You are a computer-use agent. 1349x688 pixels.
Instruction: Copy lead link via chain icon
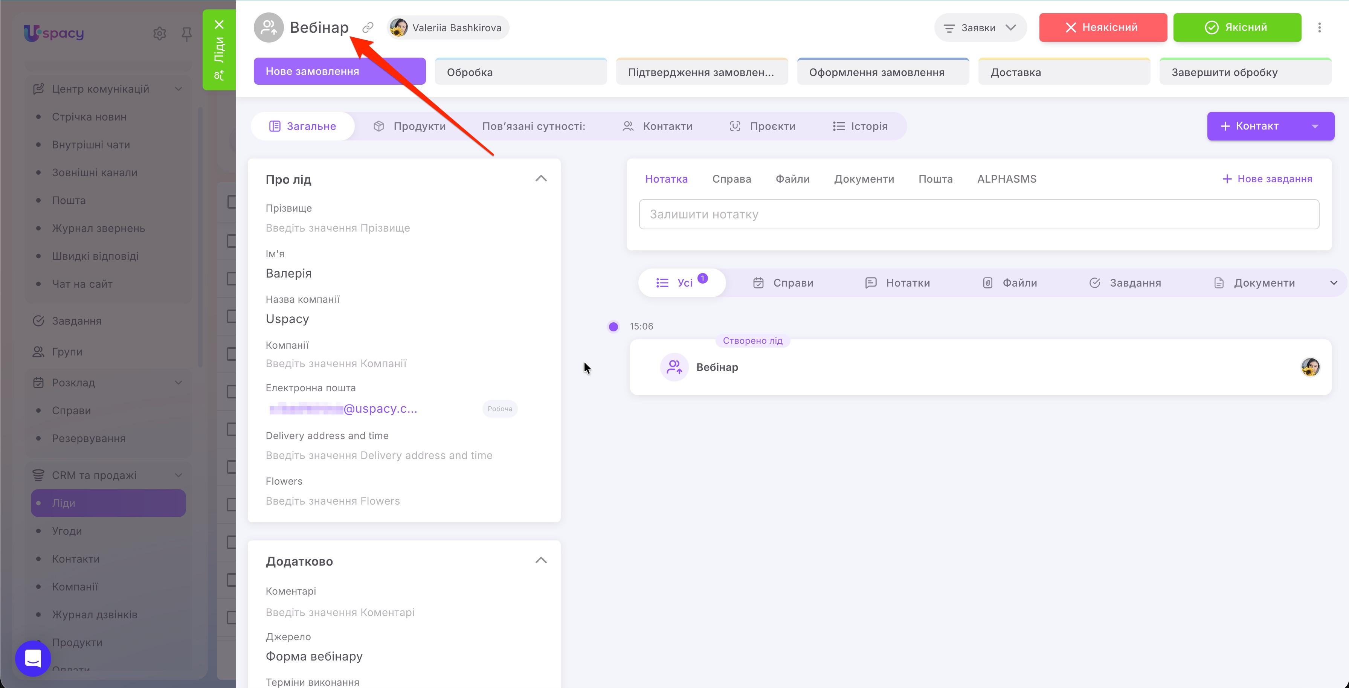[368, 27]
